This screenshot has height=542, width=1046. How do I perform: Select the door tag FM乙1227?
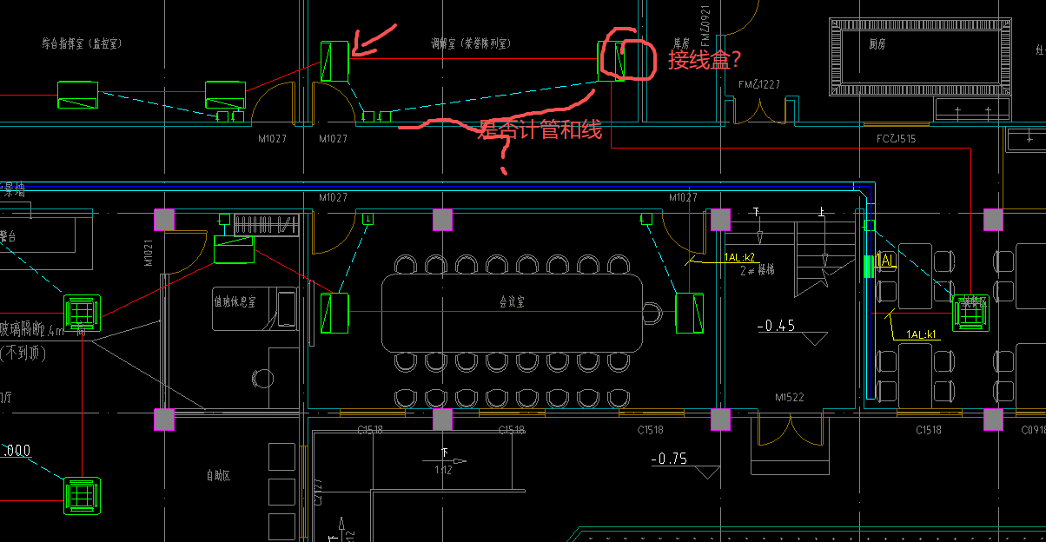tap(759, 84)
